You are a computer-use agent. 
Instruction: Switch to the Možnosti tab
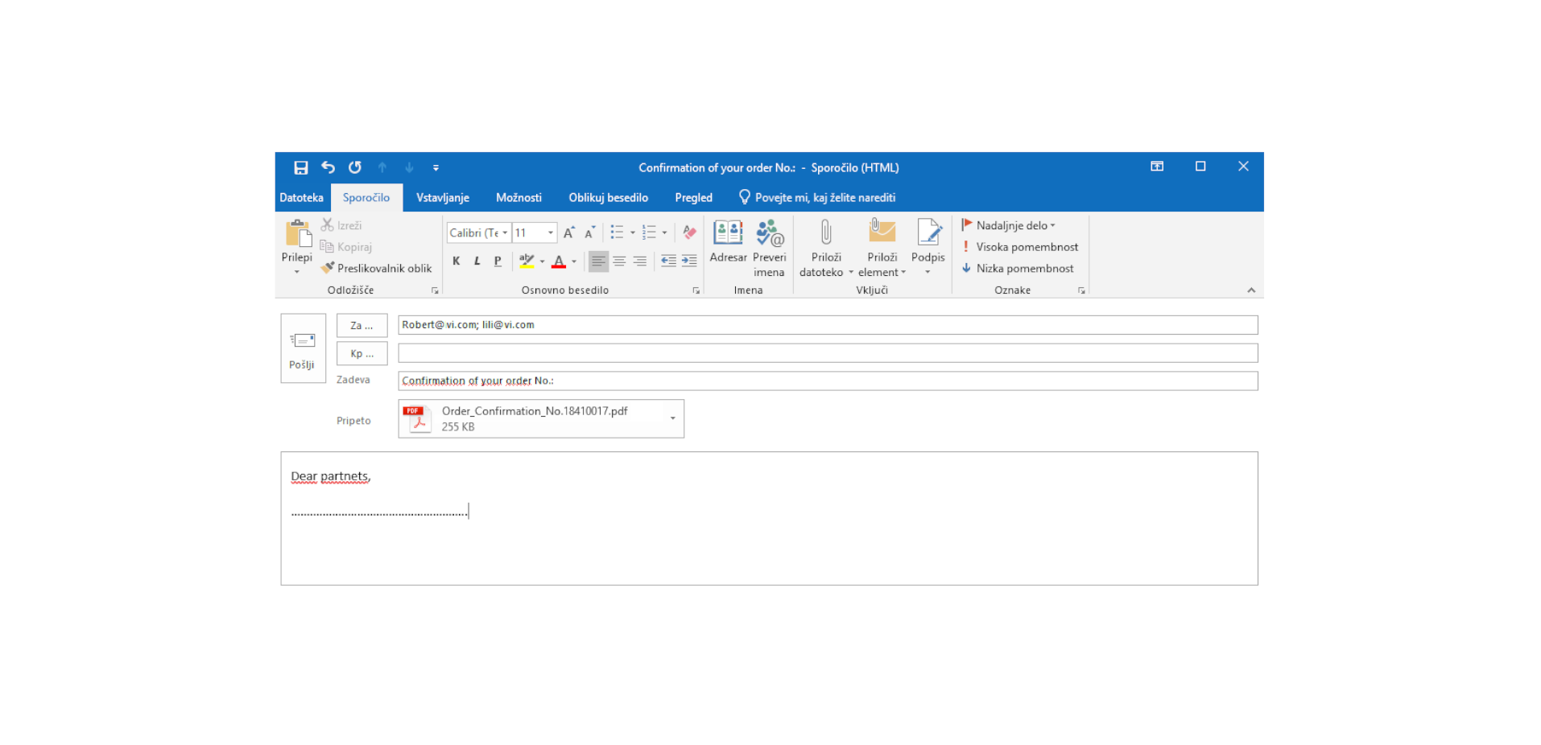coord(518,197)
